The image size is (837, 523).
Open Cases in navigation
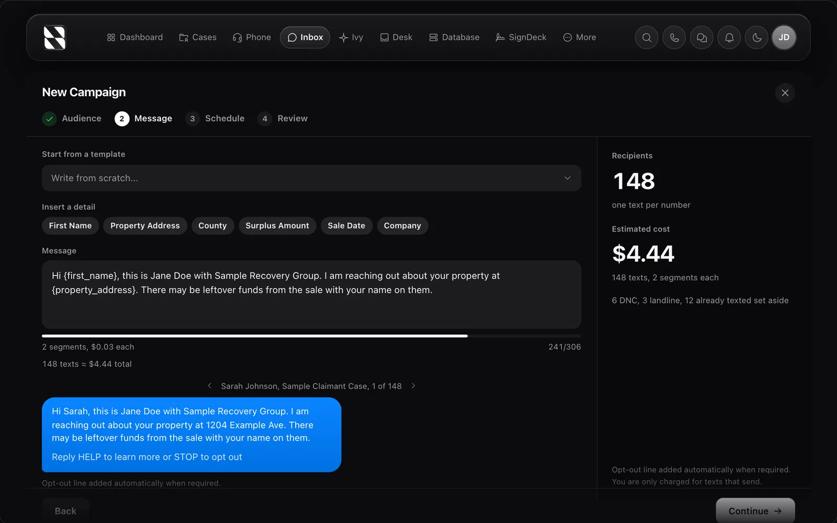click(198, 38)
